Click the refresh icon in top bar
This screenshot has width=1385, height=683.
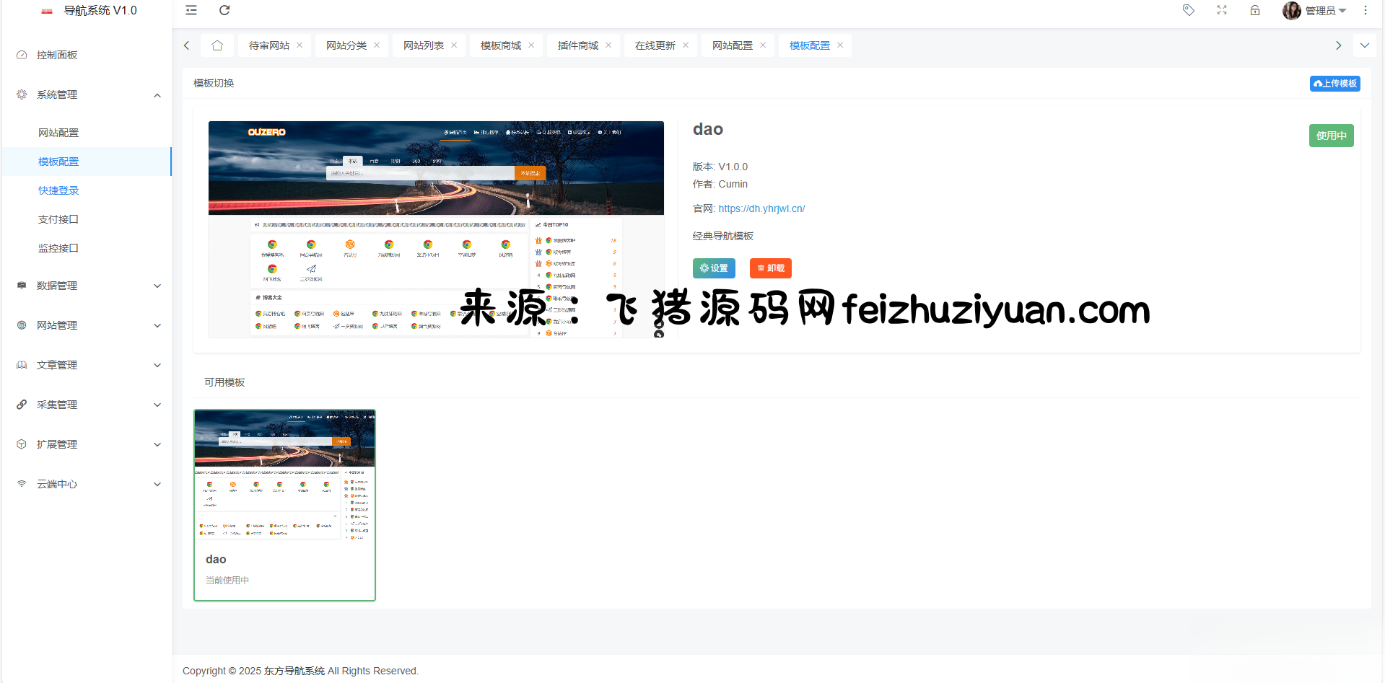click(224, 10)
